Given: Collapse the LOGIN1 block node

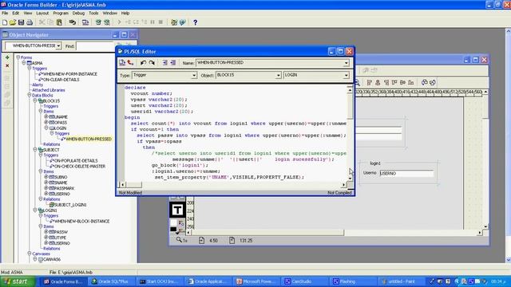Looking at the screenshot, I should (35, 210).
